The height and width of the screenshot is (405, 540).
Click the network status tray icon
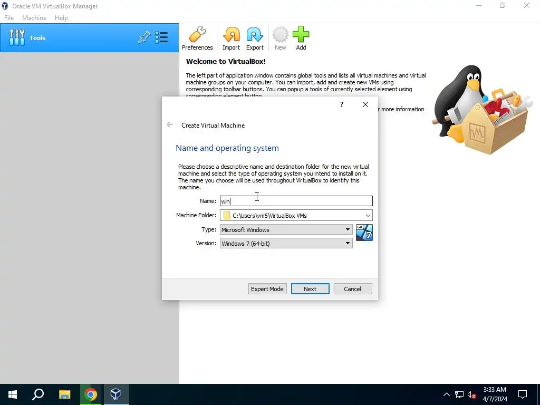[459, 394]
